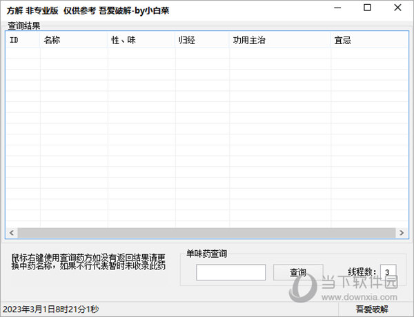Click the date-time status bar text
The width and height of the screenshot is (414, 317).
(x=50, y=309)
